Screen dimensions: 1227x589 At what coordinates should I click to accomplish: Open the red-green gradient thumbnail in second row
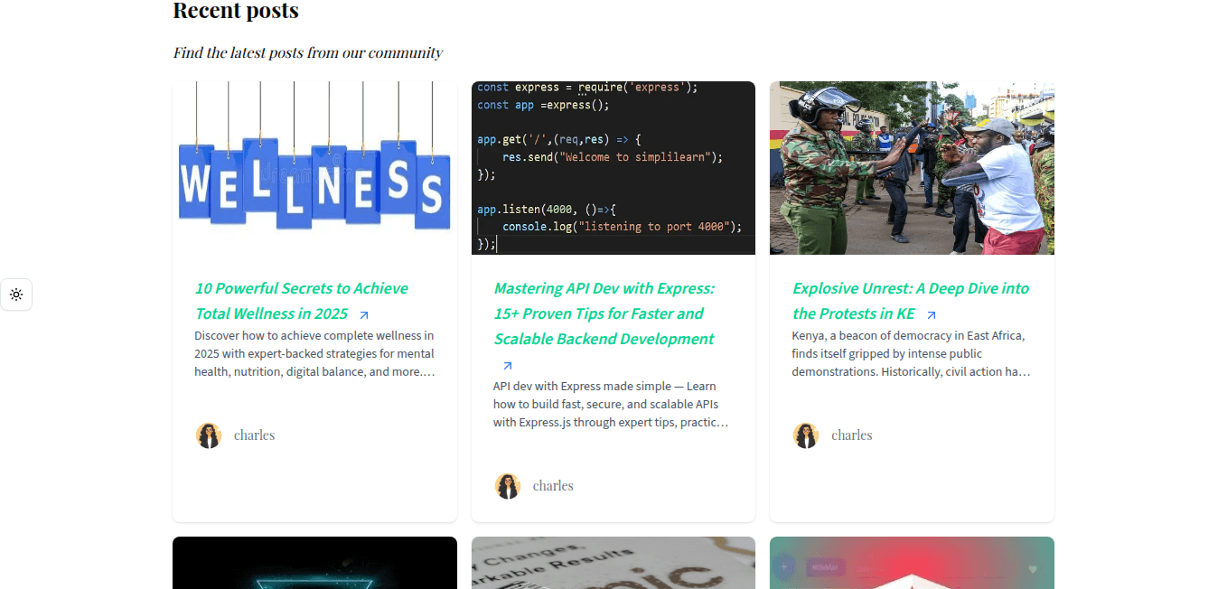912,564
